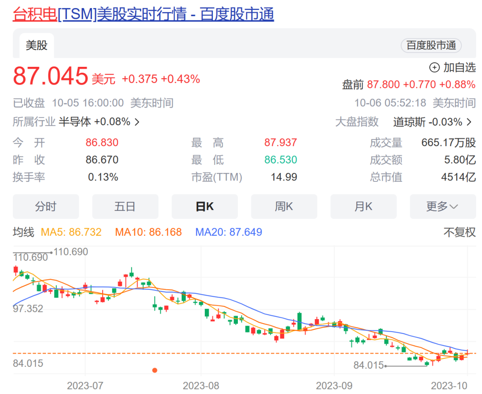Screen dimensions: 482x394
Task: Add stock via 加自选 label
Action: pos(459,68)
